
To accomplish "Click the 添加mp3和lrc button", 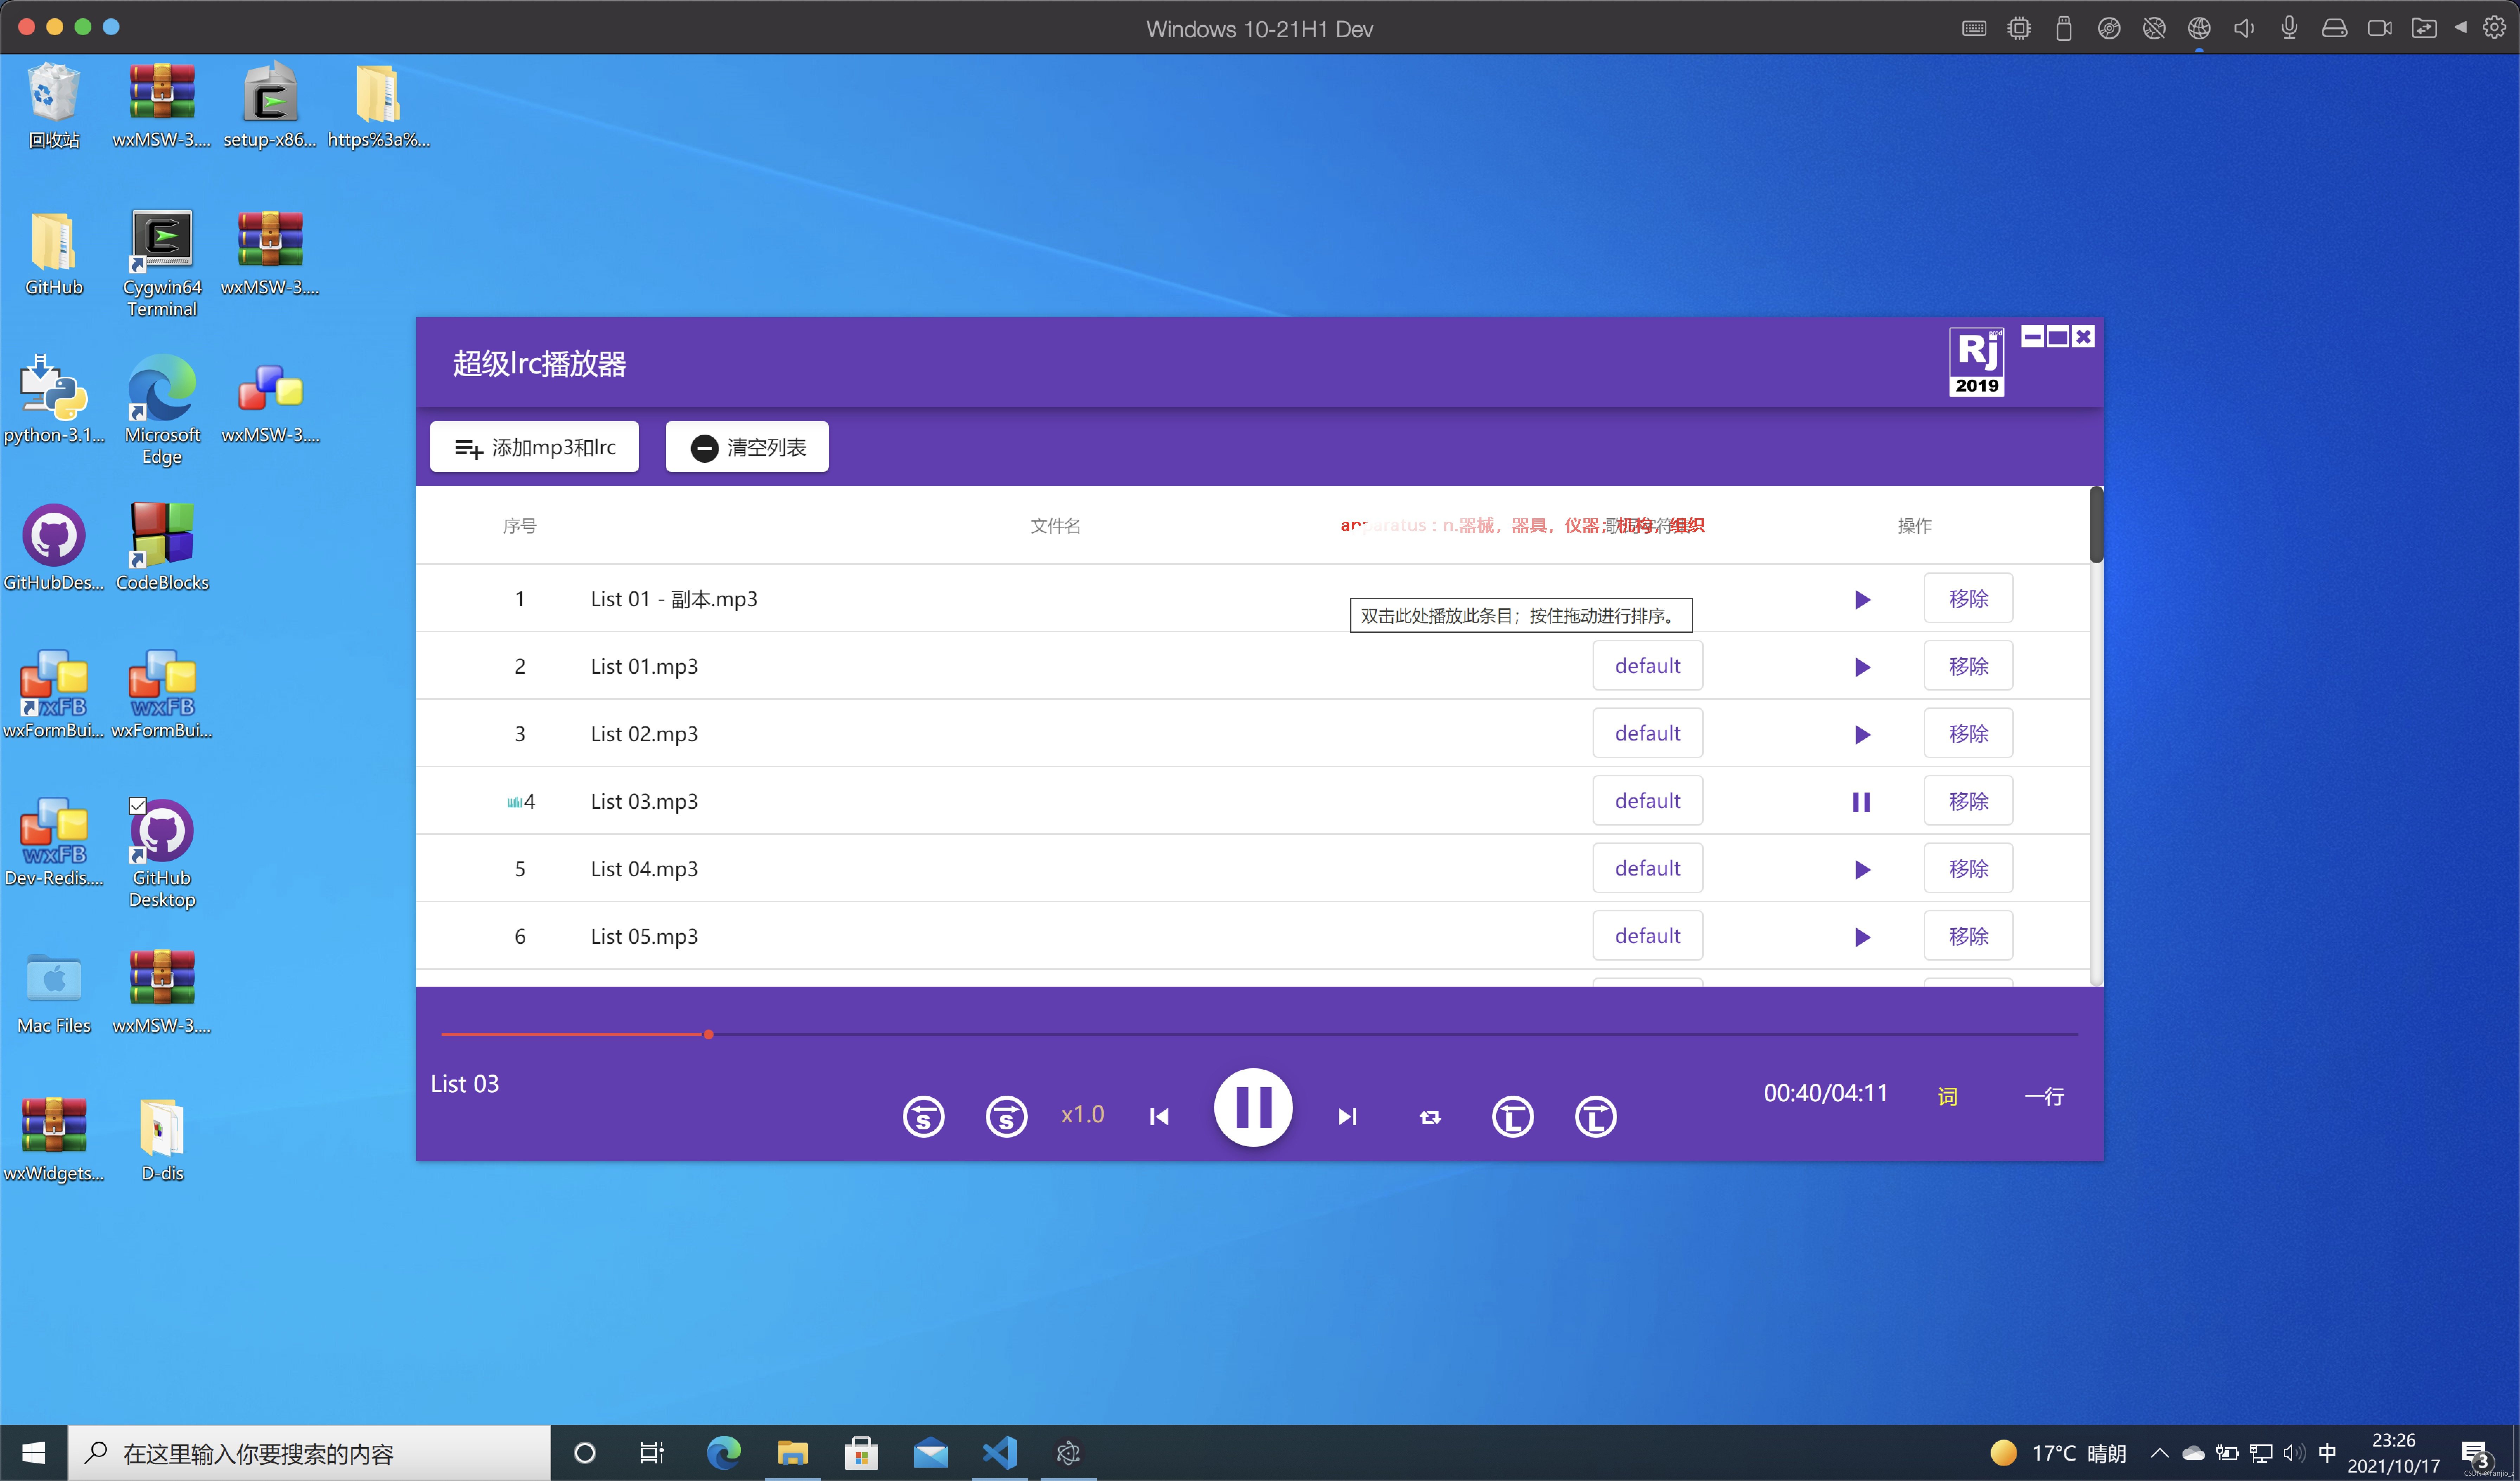I will click(534, 447).
